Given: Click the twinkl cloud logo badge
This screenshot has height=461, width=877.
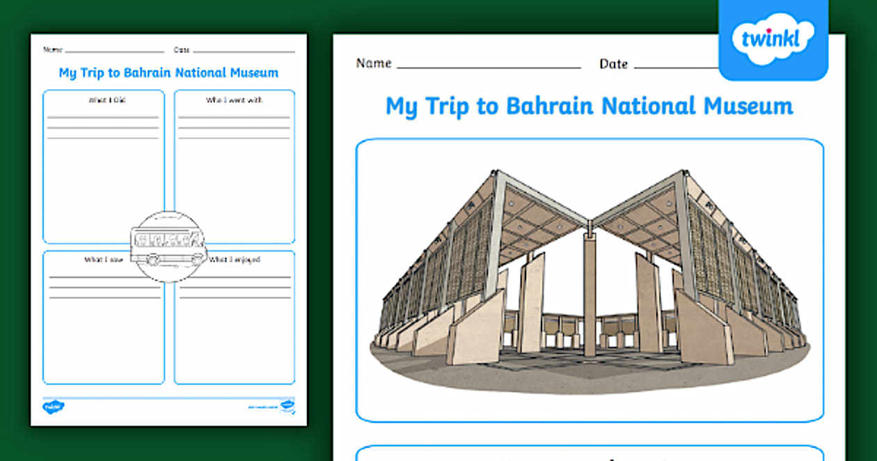Looking at the screenshot, I should [773, 40].
